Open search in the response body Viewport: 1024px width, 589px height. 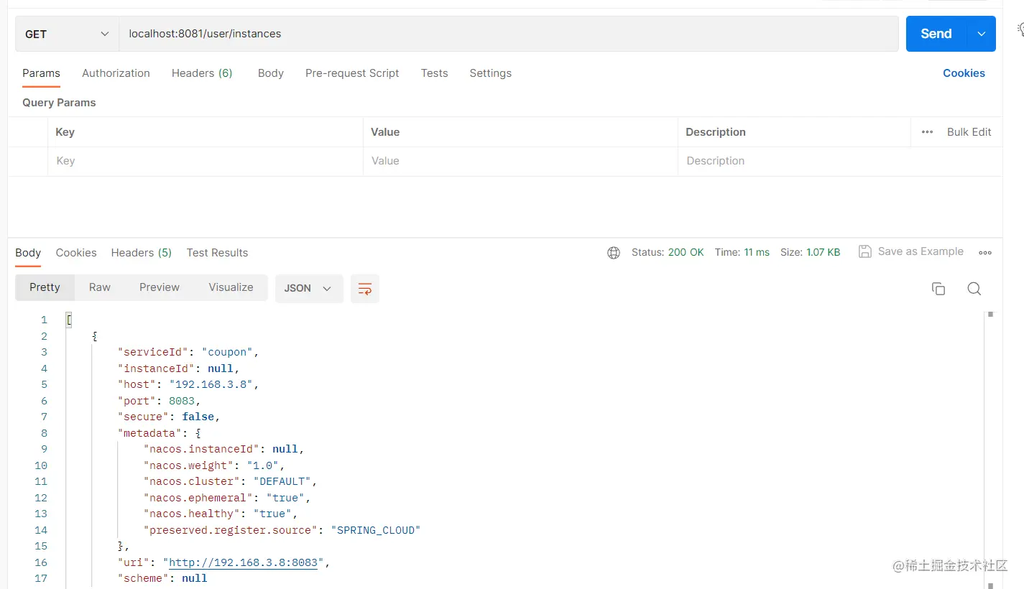pos(974,289)
